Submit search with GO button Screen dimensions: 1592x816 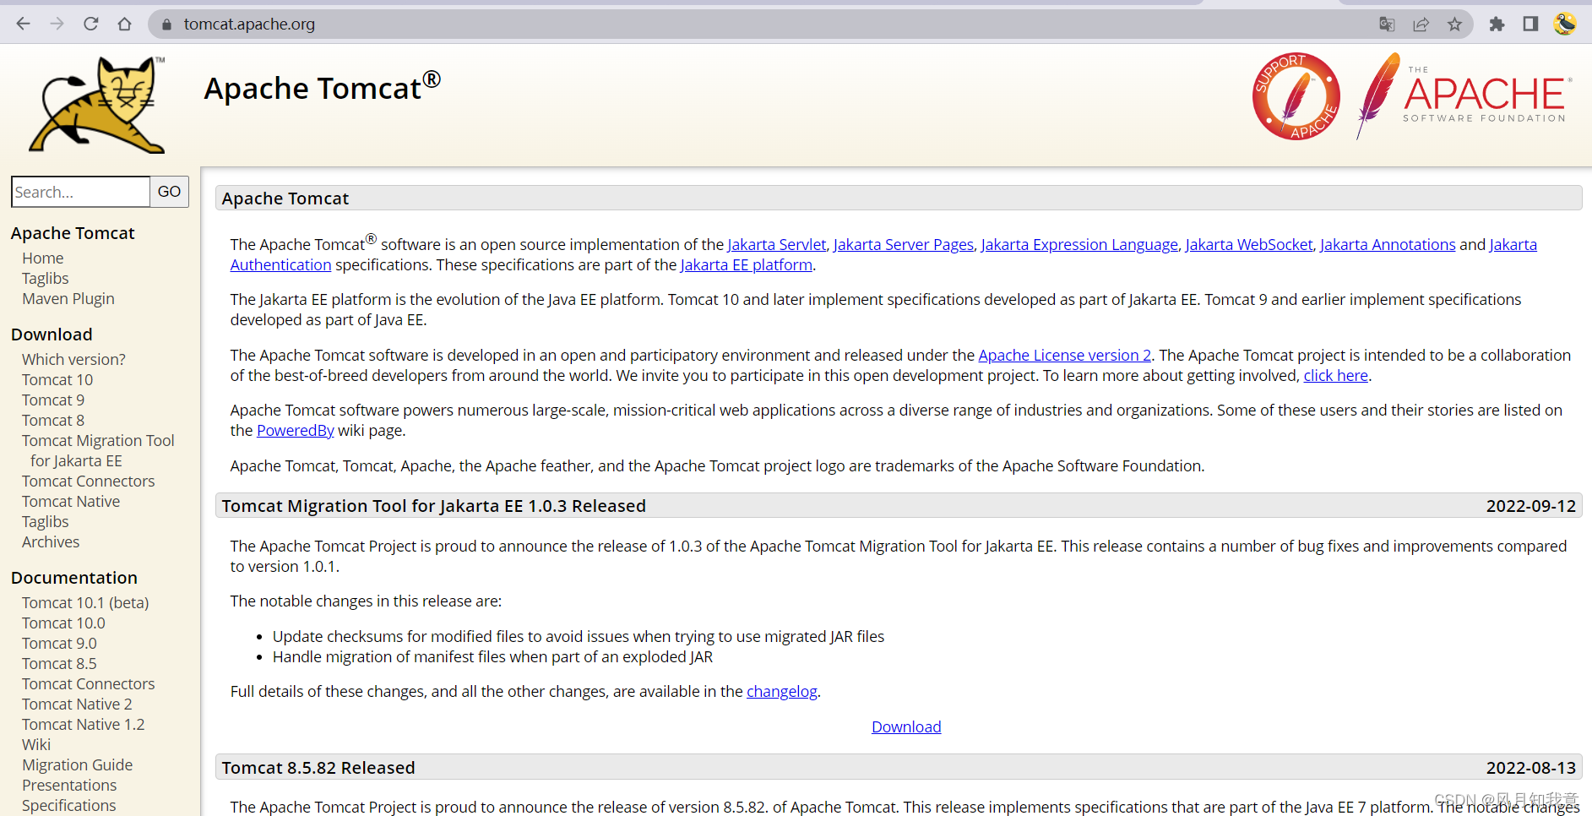tap(169, 192)
